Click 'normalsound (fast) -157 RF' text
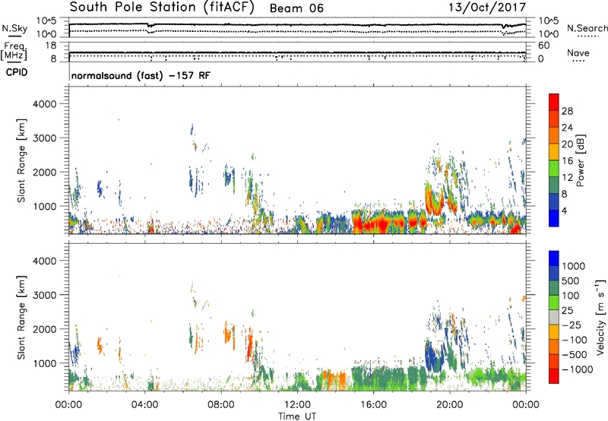Image resolution: width=608 pixels, height=421 pixels. pos(141,75)
